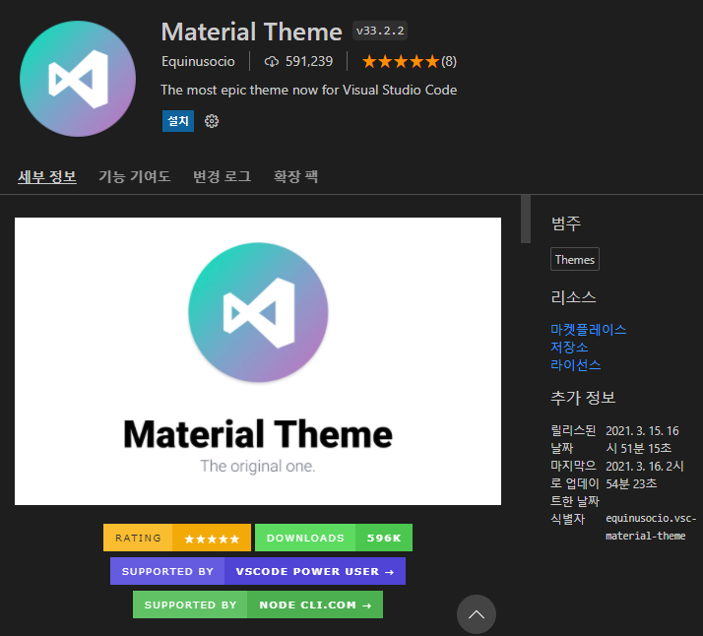This screenshot has height=636, width=703.
Task: Open the 세부 정보 tab
Action: point(47,176)
